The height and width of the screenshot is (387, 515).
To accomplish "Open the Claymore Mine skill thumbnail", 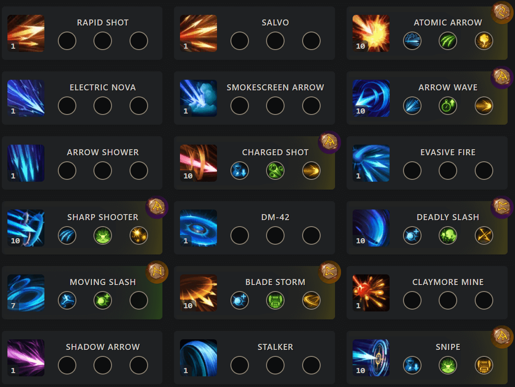I will tap(371, 292).
